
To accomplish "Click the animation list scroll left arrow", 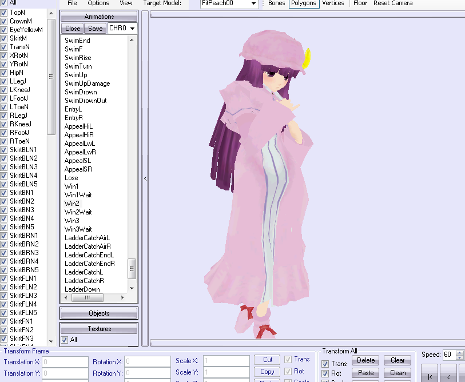I will (66, 297).
